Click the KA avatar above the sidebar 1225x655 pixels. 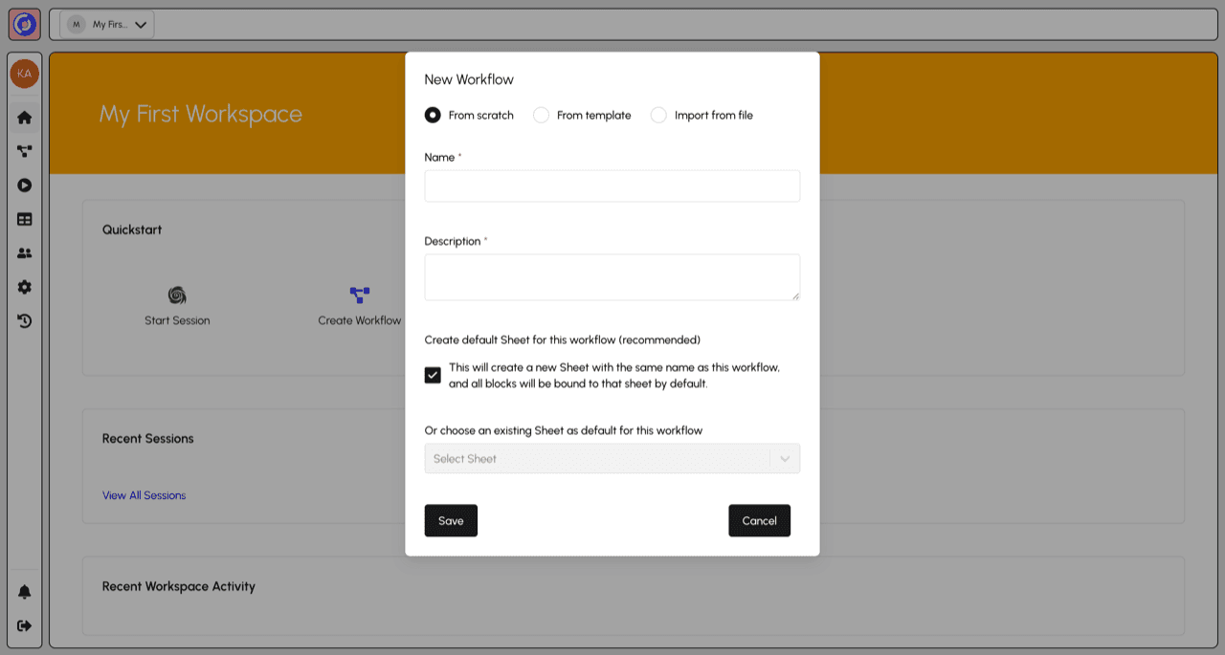pyautogui.click(x=24, y=72)
